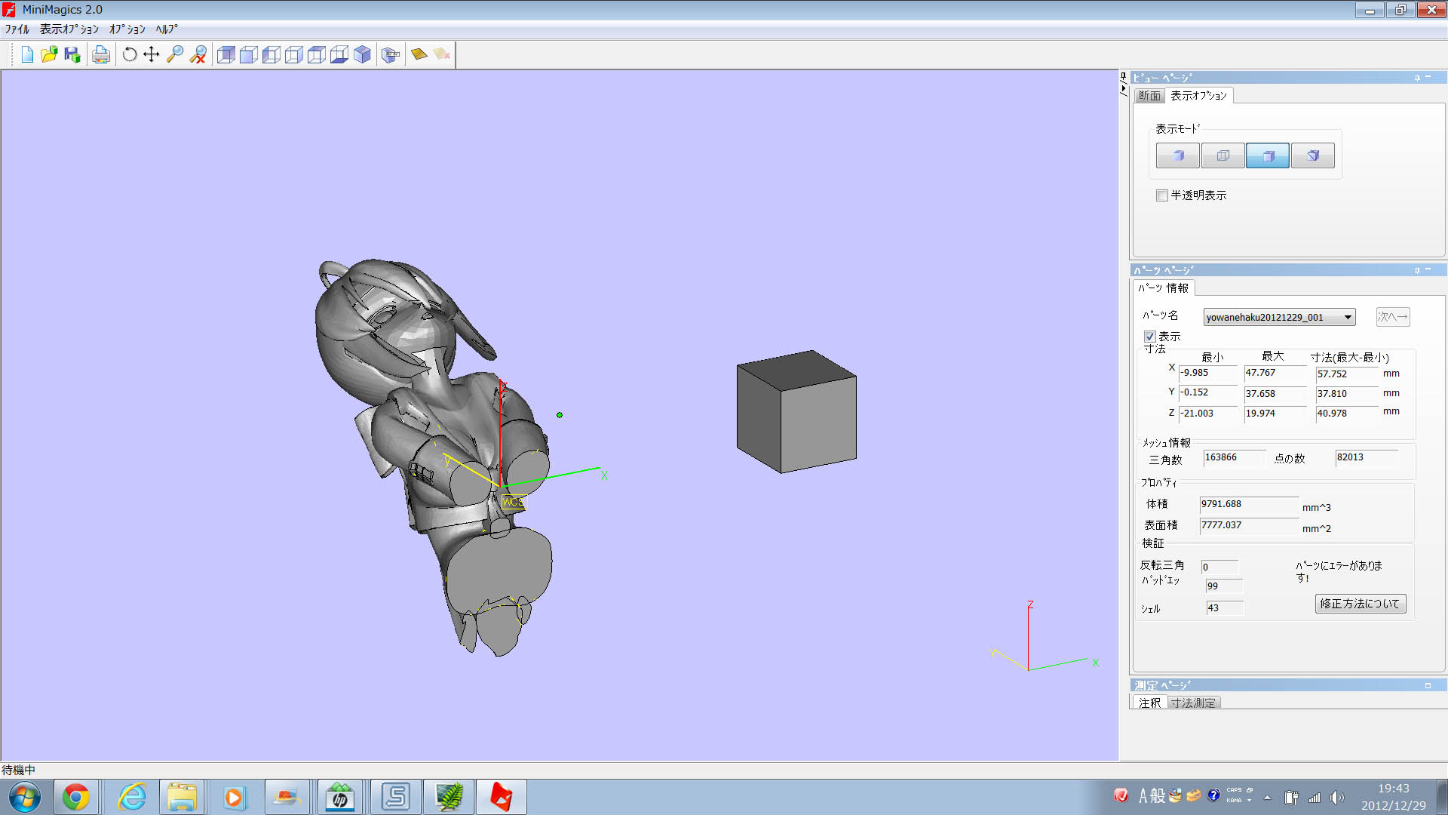The height and width of the screenshot is (815, 1448).
Task: Select wireframe display mode button
Action: point(1223,155)
